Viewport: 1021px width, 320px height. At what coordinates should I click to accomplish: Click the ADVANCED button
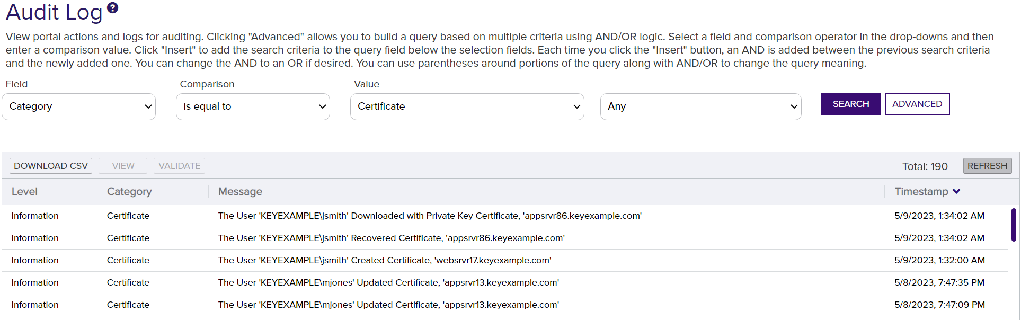(917, 104)
